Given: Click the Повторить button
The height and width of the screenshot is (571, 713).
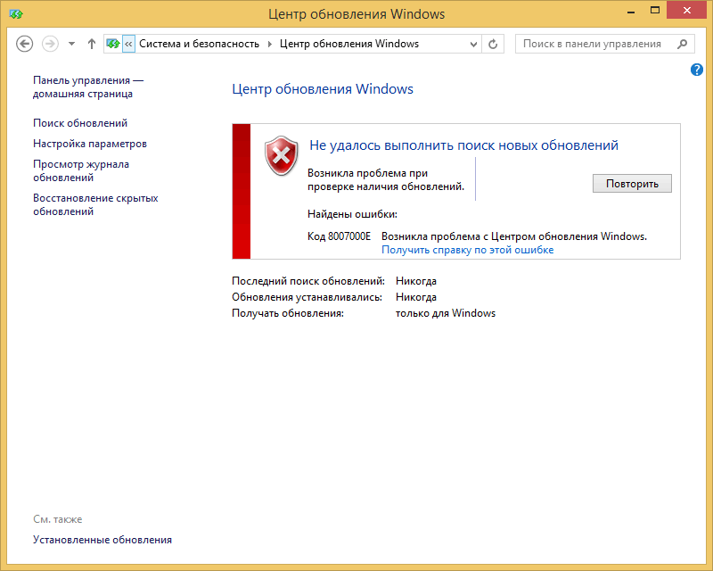Looking at the screenshot, I should click(x=632, y=184).
